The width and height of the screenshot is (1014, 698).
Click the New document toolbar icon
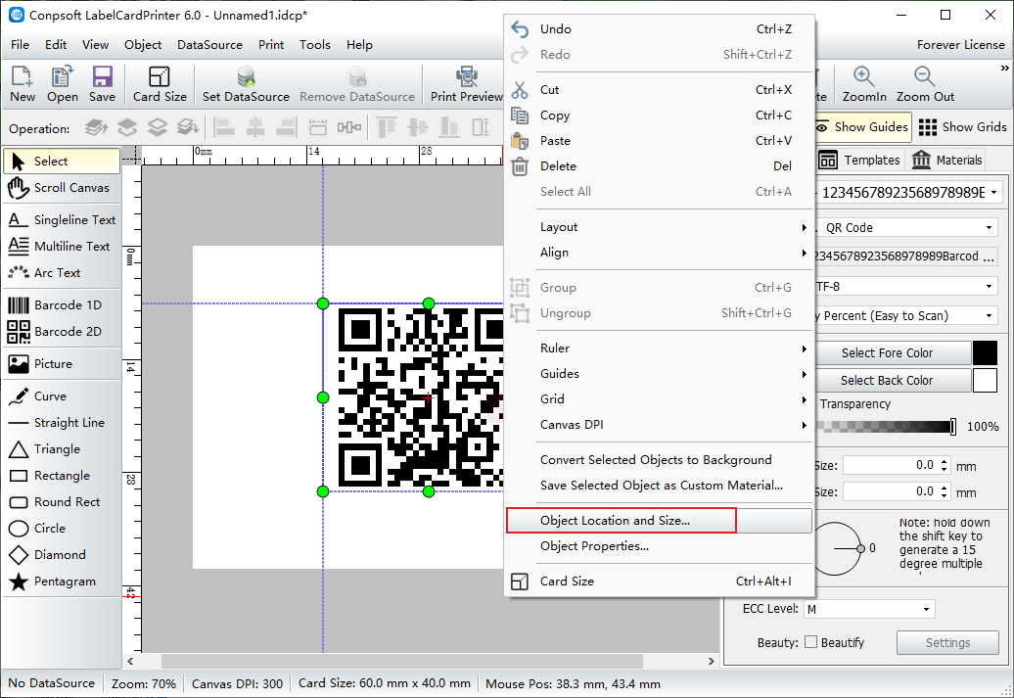click(x=22, y=83)
